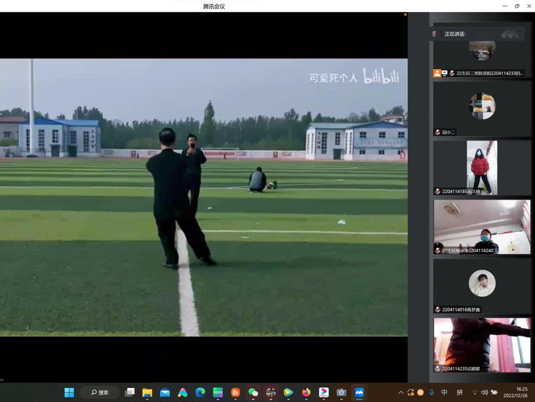This screenshot has width=535, height=402.
Task: Launch File Explorer from the taskbar
Action: 147,392
